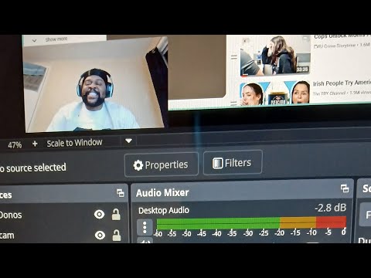Open Properties for the source

162,164
